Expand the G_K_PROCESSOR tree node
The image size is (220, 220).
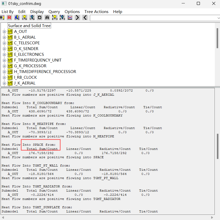(x=4, y=66)
